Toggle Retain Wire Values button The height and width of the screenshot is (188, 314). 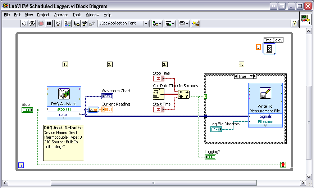click(x=67, y=23)
